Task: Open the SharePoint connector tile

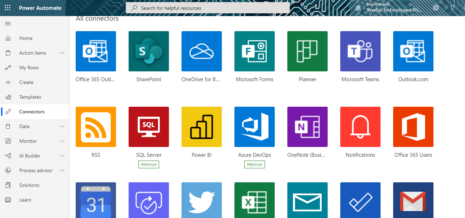Action: click(149, 51)
